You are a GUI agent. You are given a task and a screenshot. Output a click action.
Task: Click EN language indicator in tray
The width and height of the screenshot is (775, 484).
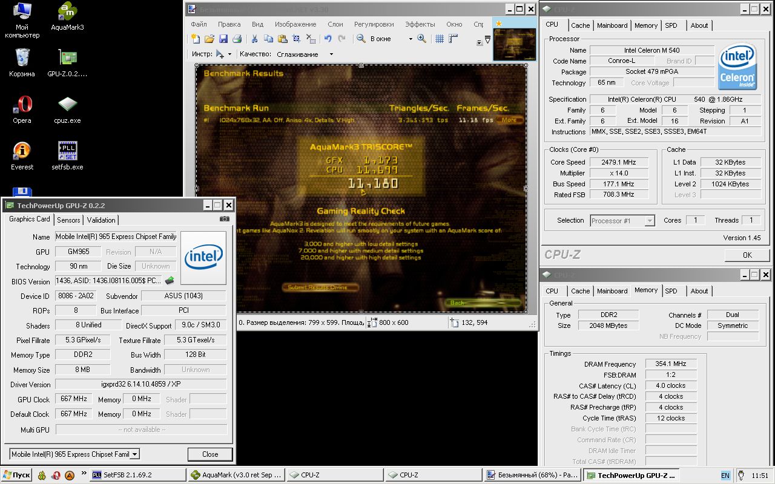(x=725, y=476)
